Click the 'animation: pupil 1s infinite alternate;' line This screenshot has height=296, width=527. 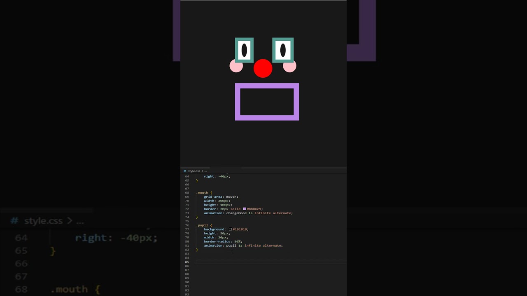pyautogui.click(x=243, y=245)
